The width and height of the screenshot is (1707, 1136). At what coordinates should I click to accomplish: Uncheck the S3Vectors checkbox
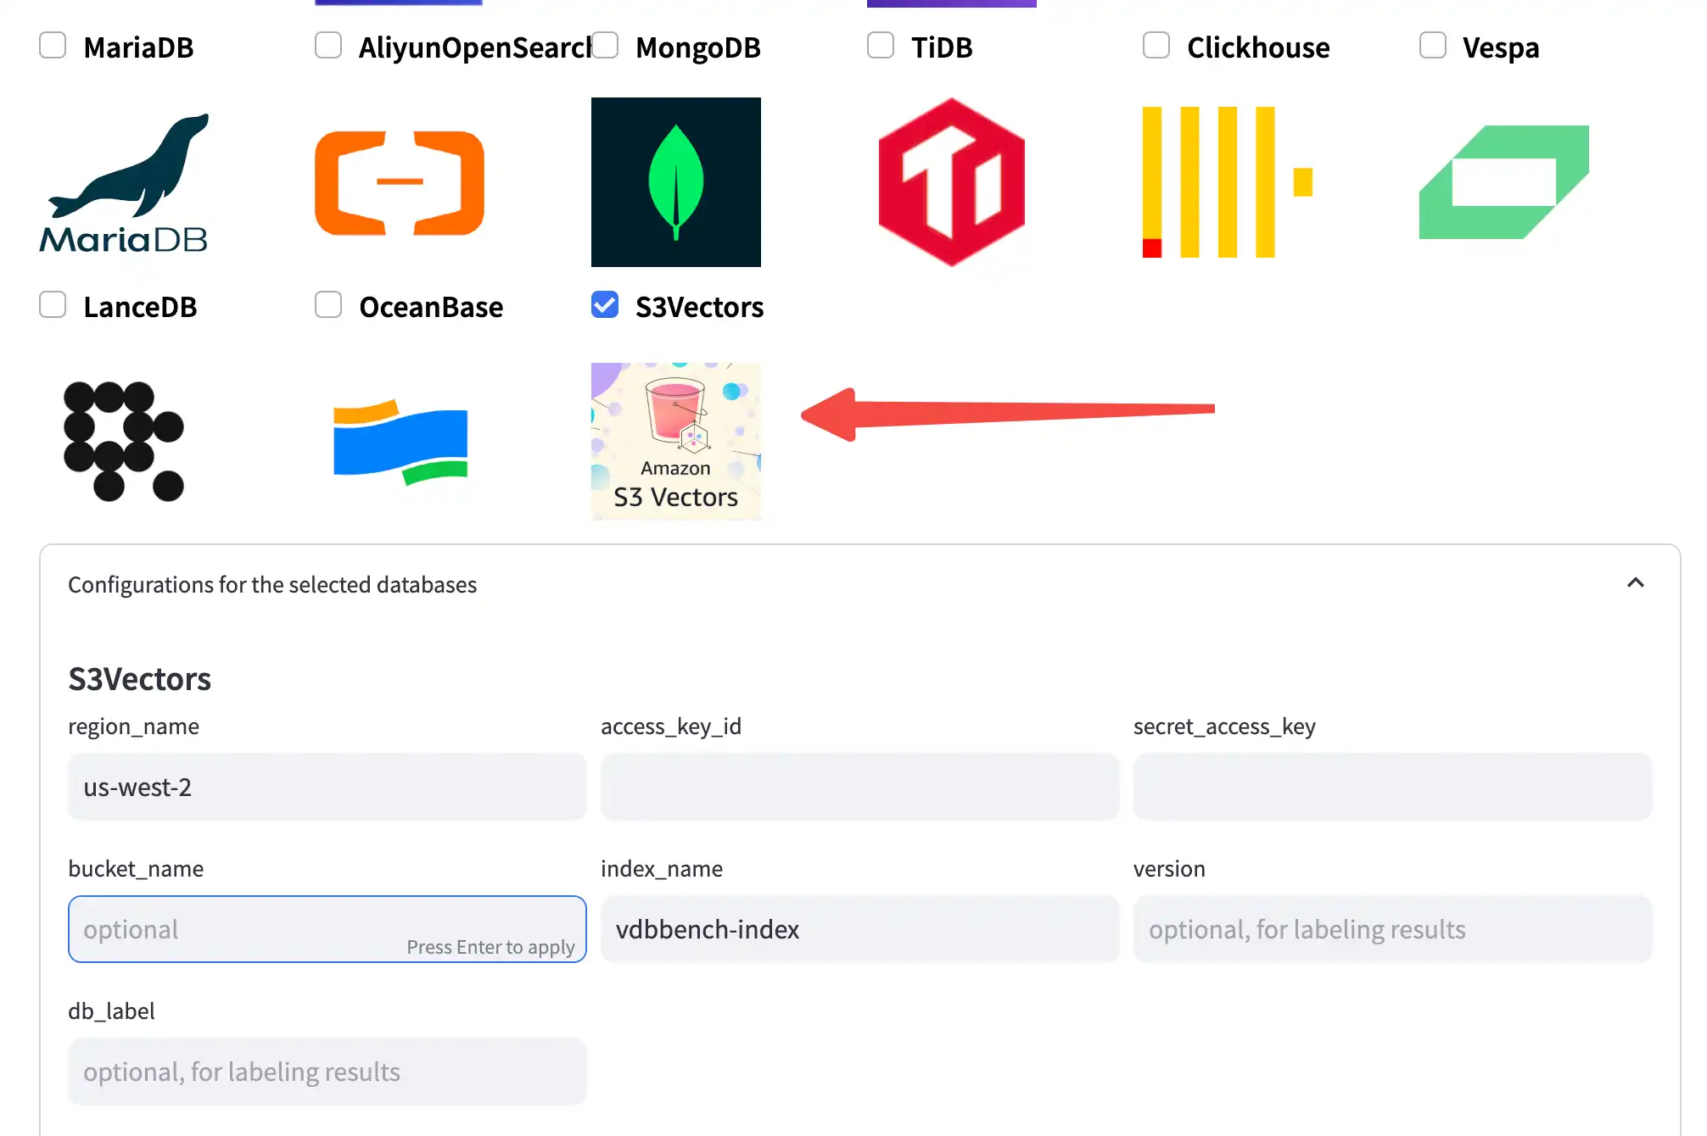(x=605, y=305)
